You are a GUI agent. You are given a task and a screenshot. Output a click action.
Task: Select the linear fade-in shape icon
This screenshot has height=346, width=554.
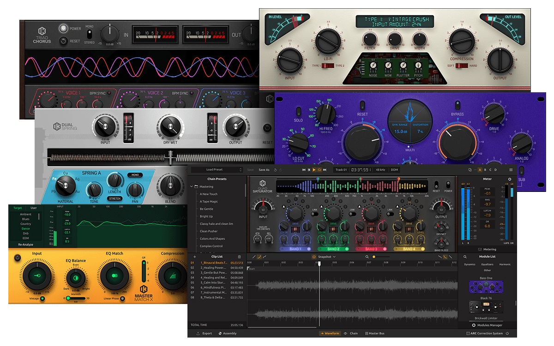pos(253,257)
